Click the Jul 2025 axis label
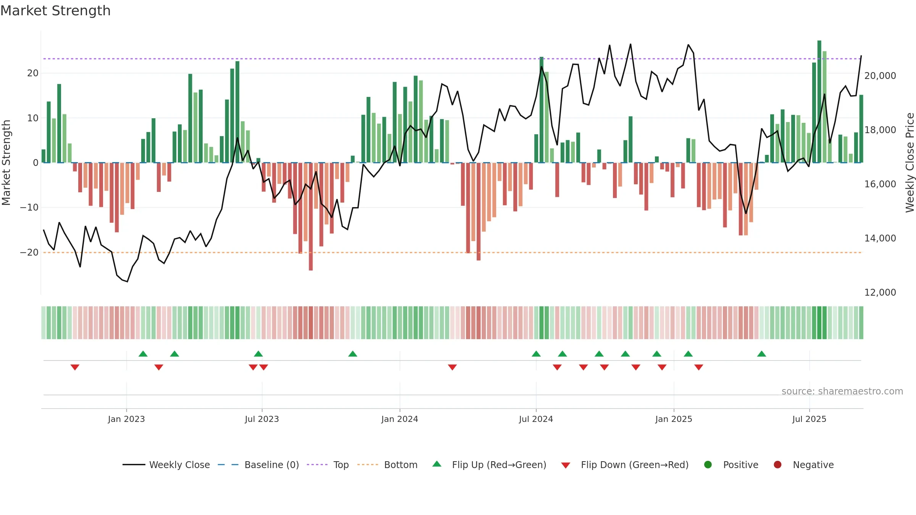 pos(809,419)
